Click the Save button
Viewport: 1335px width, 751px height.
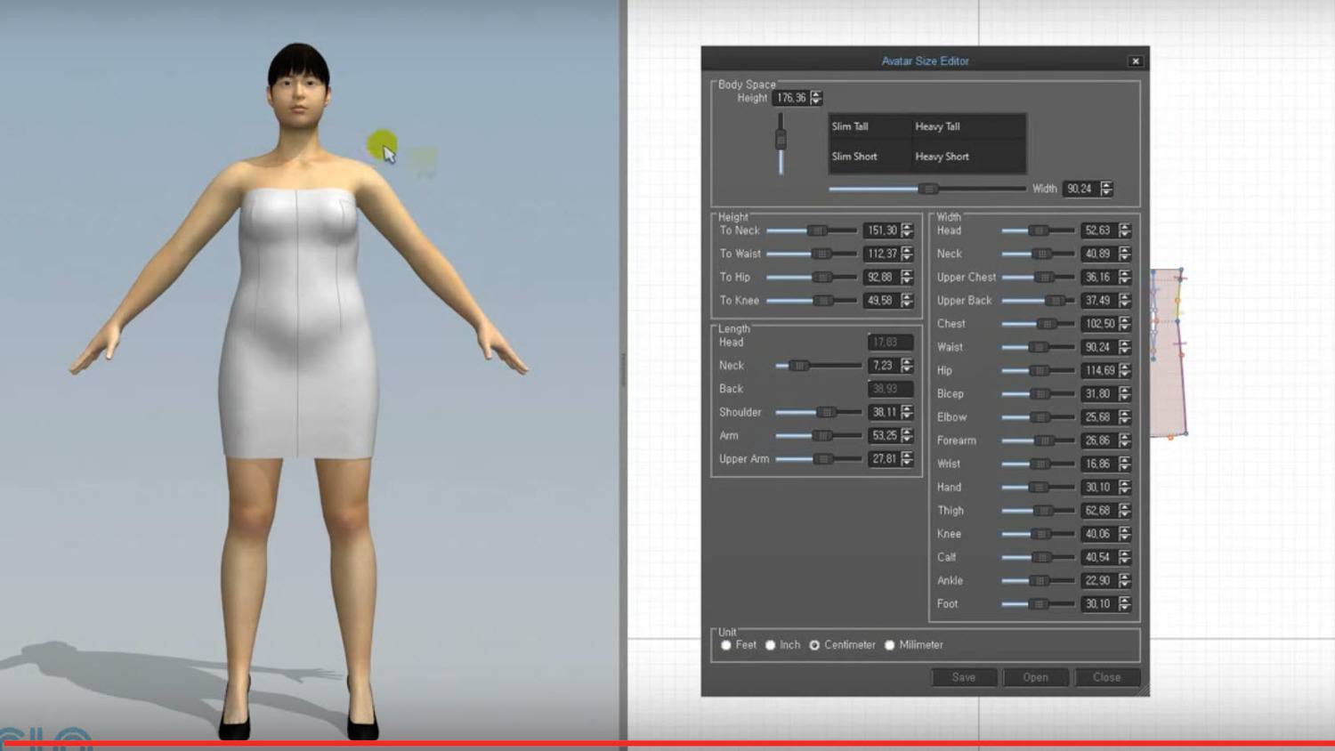click(x=963, y=677)
